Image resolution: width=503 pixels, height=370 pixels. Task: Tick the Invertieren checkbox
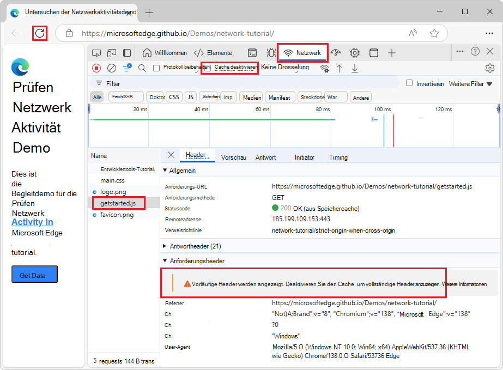(x=409, y=83)
